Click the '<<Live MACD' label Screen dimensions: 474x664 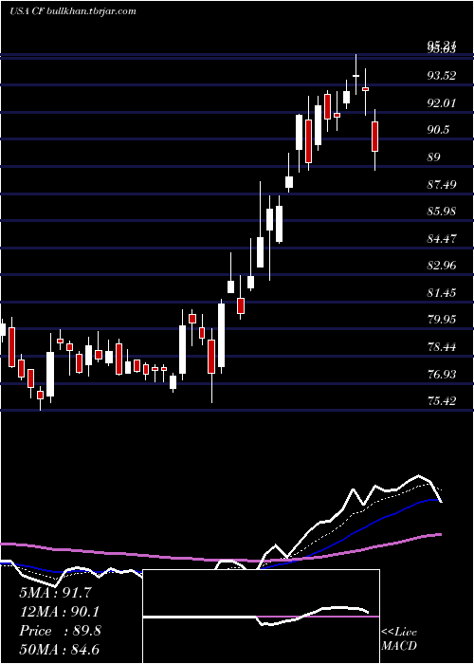click(399, 638)
